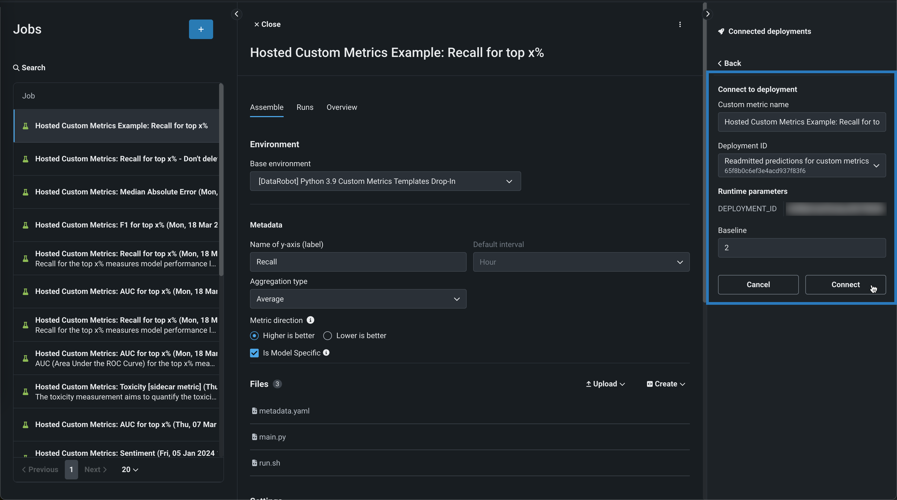Switch to the Overview tab
The image size is (897, 500).
342,107
